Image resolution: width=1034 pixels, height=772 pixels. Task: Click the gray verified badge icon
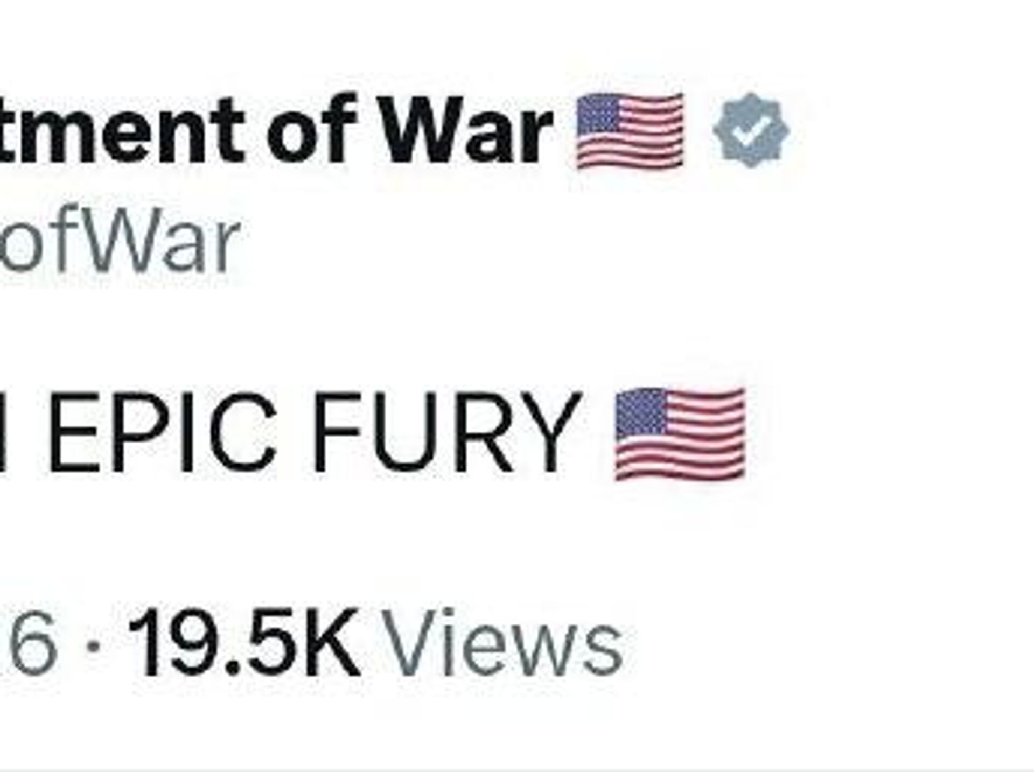(x=751, y=130)
